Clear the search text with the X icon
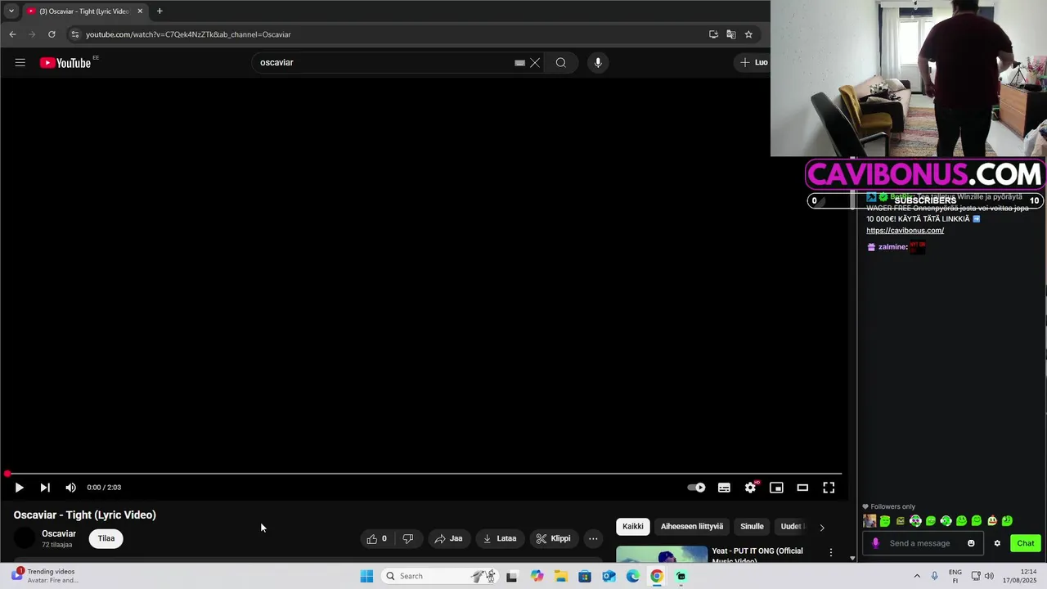This screenshot has width=1047, height=589. click(x=535, y=63)
